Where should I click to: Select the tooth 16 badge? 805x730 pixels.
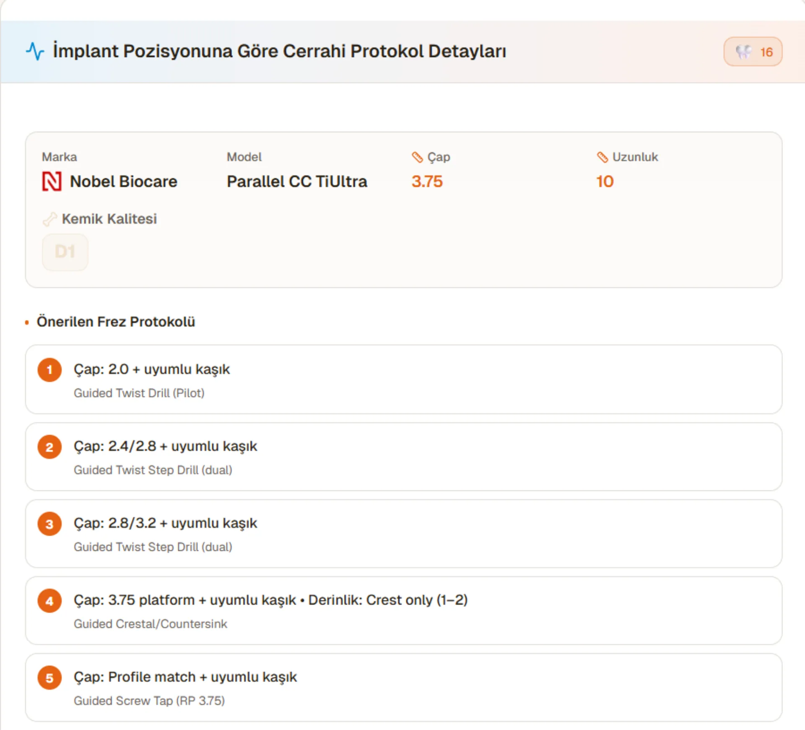(x=753, y=52)
